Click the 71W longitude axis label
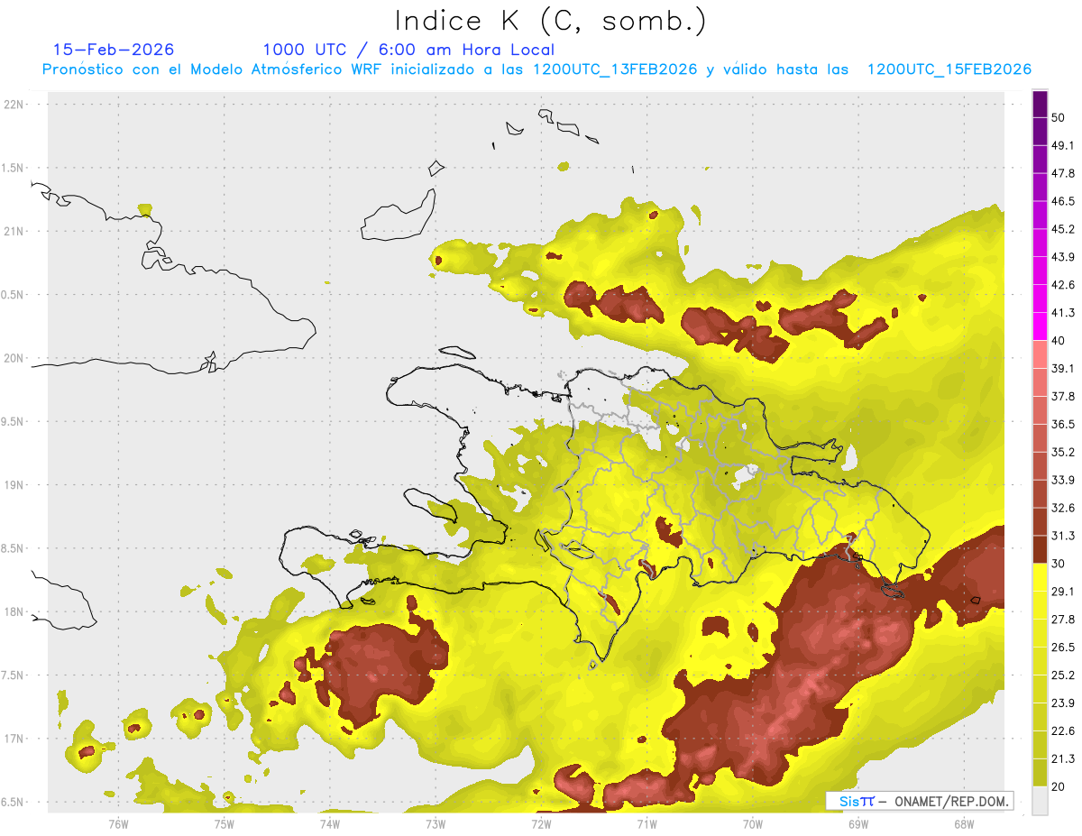The height and width of the screenshot is (836, 1082). tap(646, 823)
